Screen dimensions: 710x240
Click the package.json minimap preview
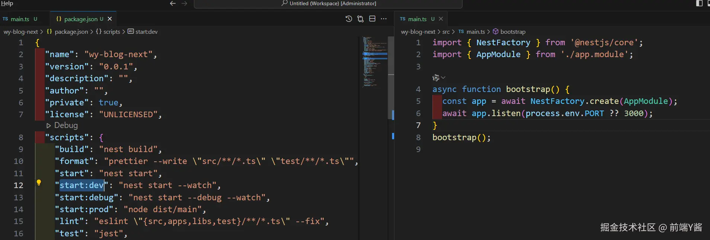pos(375,62)
